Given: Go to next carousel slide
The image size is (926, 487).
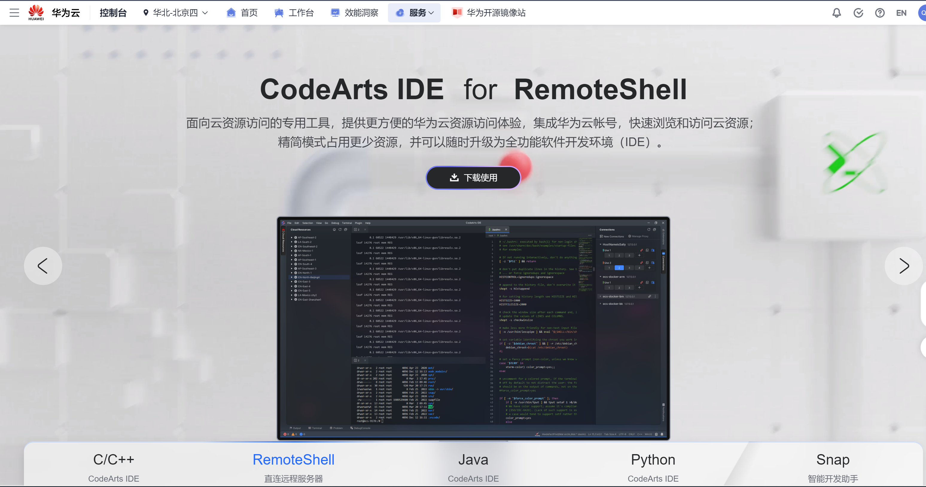Looking at the screenshot, I should pos(904,266).
